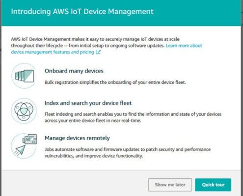Click the Jobs automate software description text
The image size is (243, 196).
[128, 152]
